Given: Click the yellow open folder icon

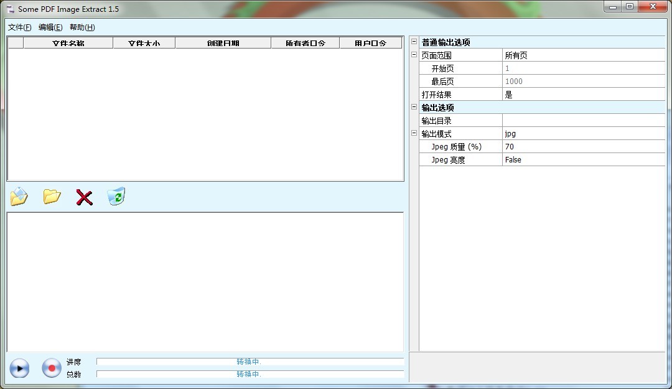Looking at the screenshot, I should tap(52, 197).
